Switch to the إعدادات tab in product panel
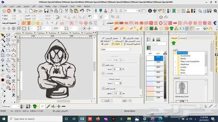 pos(182,38)
